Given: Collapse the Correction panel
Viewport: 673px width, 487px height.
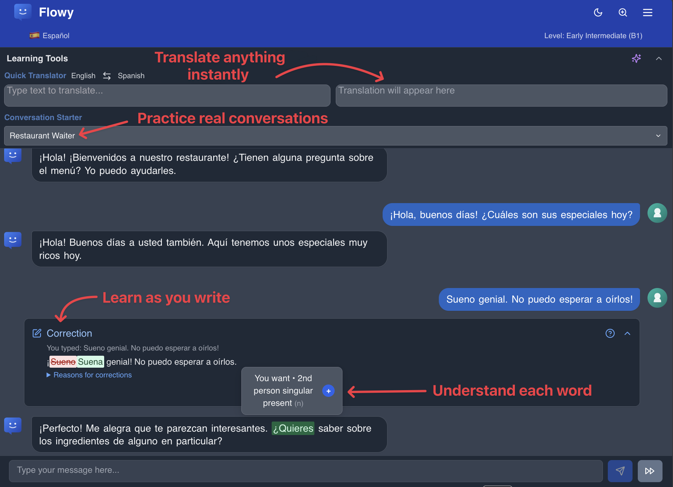Looking at the screenshot, I should [x=627, y=333].
